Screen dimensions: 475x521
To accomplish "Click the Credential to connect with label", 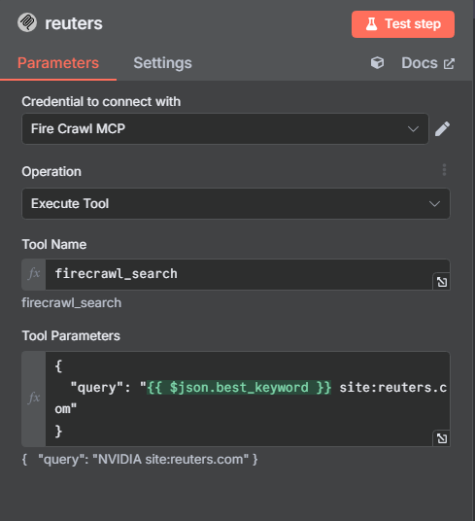I will pyautogui.click(x=101, y=101).
